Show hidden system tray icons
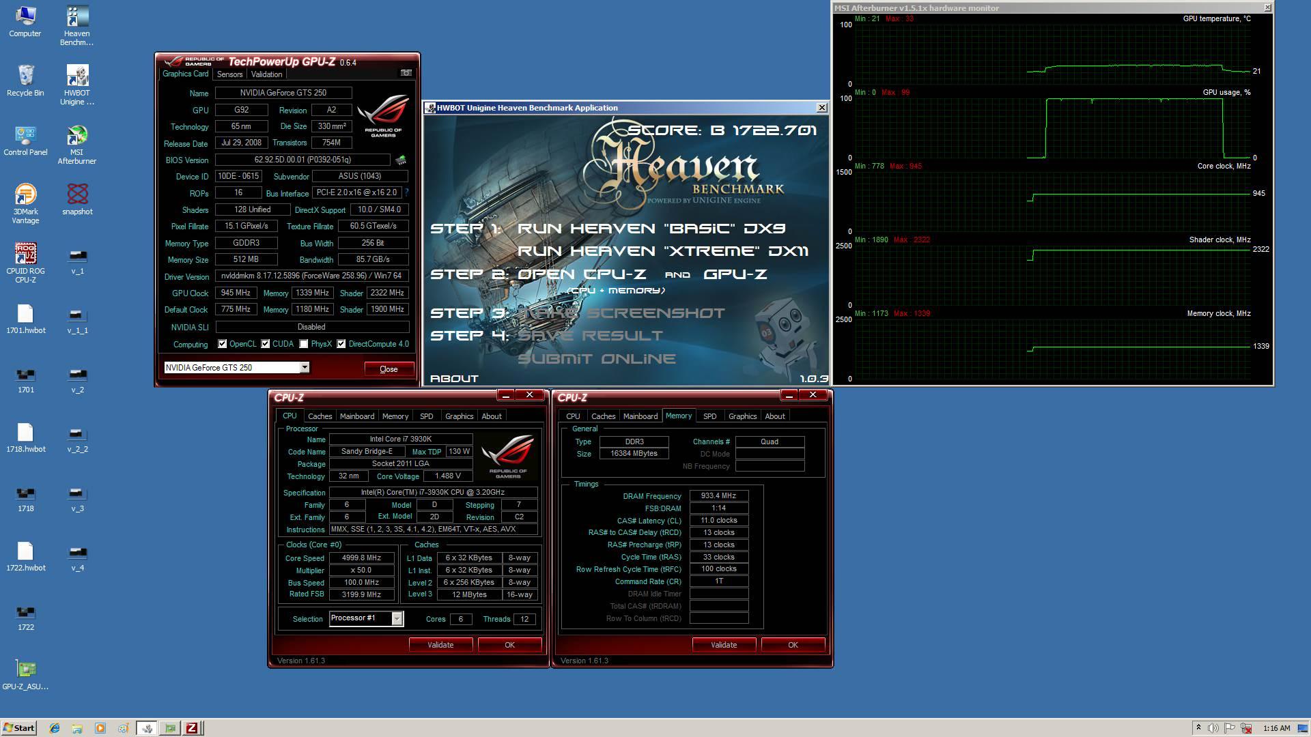Viewport: 1311px width, 737px height. [x=1198, y=728]
